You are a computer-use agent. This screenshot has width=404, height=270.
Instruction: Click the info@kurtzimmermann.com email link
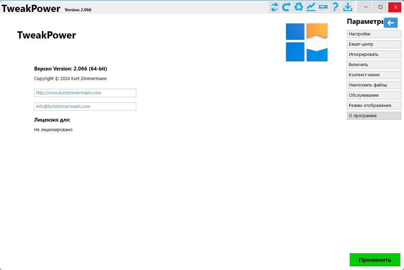click(85, 107)
